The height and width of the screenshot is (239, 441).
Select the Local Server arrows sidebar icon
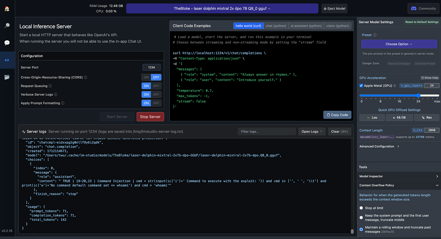coord(7,60)
